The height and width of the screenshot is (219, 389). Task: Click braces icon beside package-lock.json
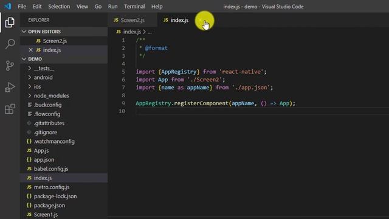pos(29,196)
